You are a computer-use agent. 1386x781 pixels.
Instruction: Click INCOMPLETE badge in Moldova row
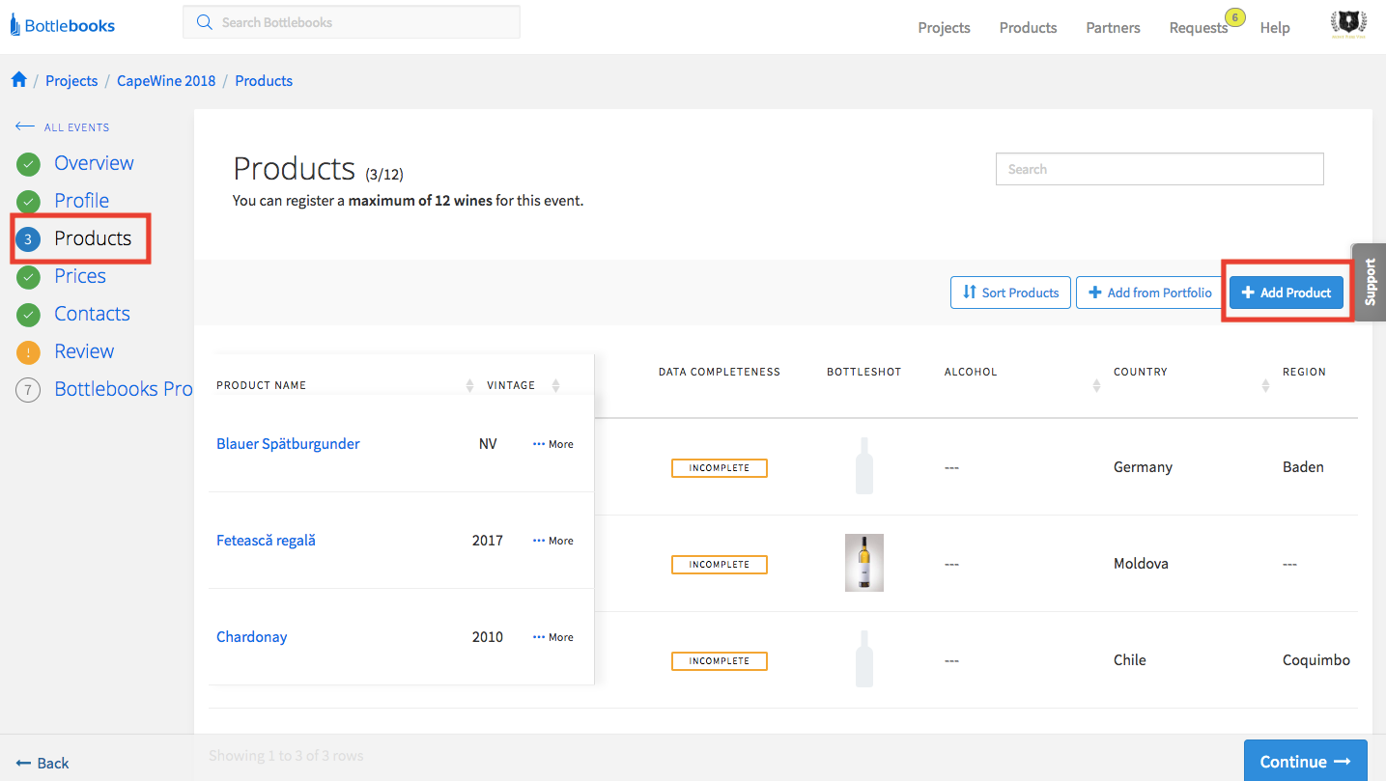(720, 565)
